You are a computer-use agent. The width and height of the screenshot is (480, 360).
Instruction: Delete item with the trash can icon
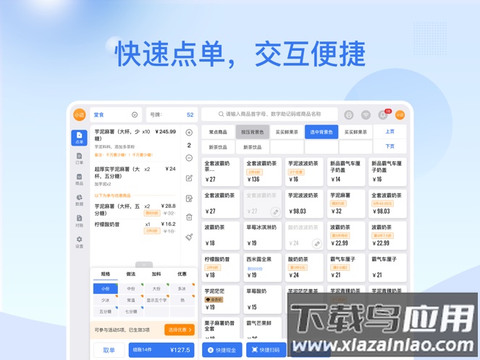click(189, 217)
